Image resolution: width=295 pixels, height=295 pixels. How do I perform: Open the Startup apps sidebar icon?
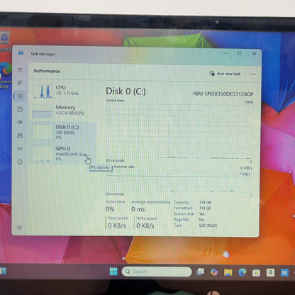pyautogui.click(x=20, y=122)
